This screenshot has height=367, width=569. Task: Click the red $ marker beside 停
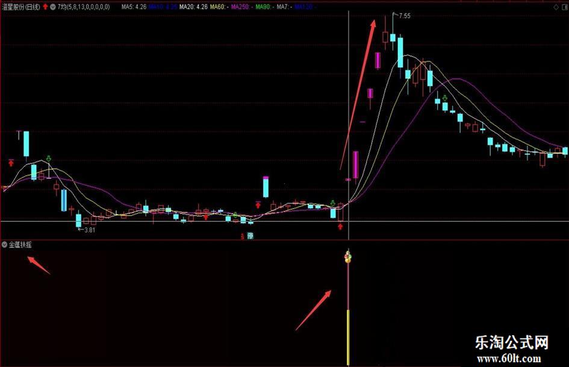243,237
